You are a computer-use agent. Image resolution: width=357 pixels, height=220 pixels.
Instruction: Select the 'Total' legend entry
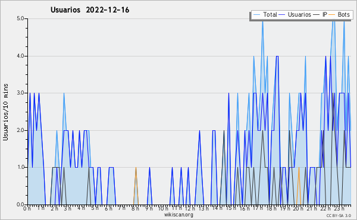270,14
